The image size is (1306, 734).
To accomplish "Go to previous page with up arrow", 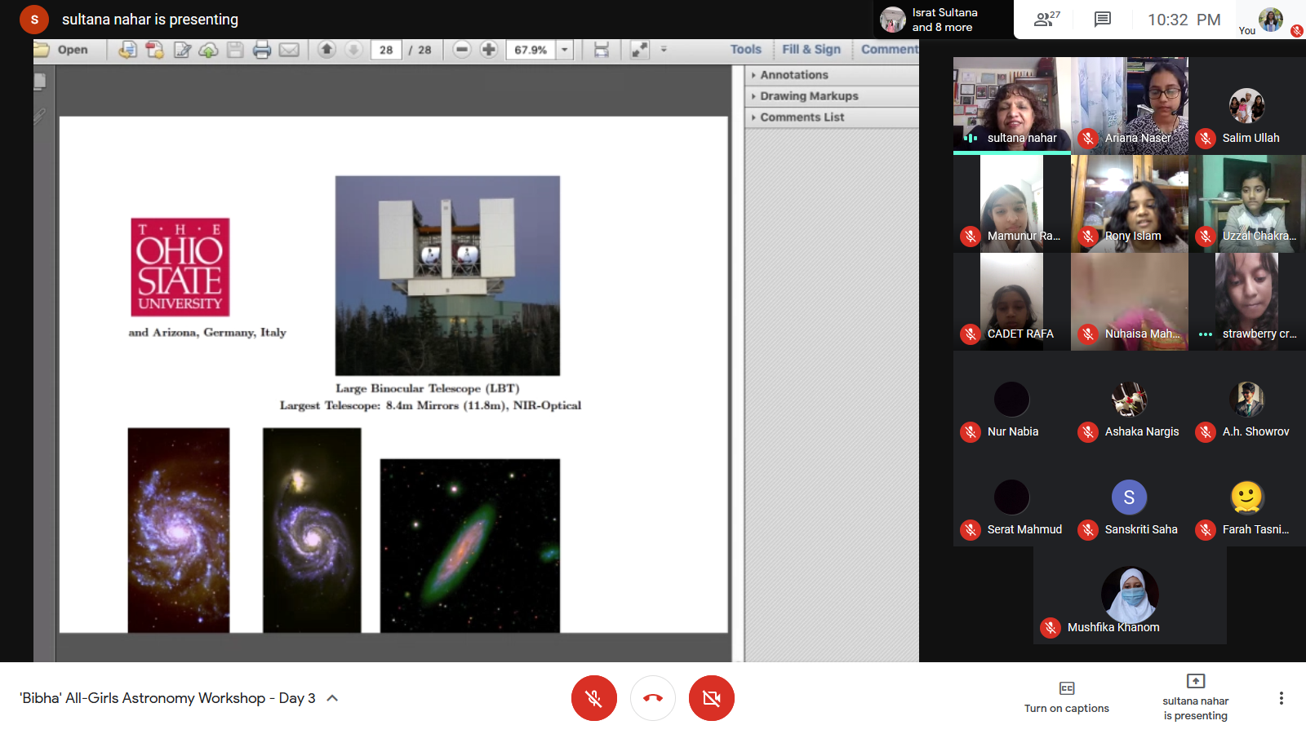I will coord(326,50).
